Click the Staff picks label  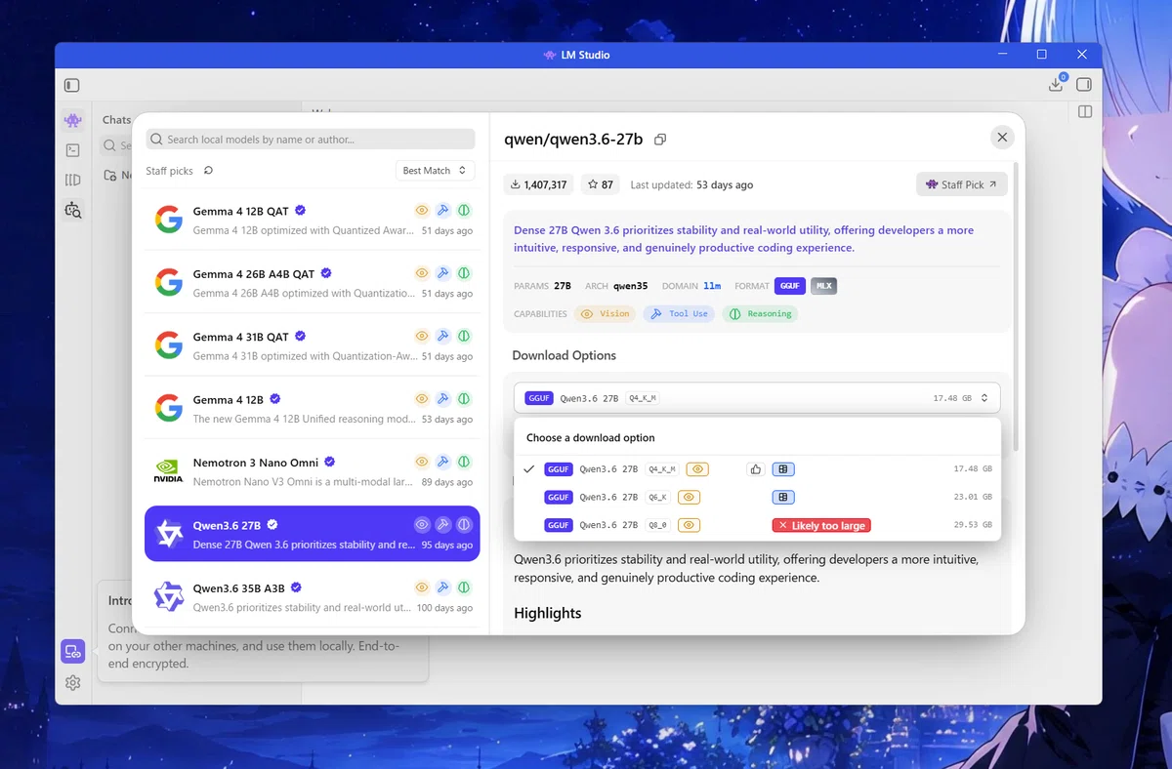[169, 171]
